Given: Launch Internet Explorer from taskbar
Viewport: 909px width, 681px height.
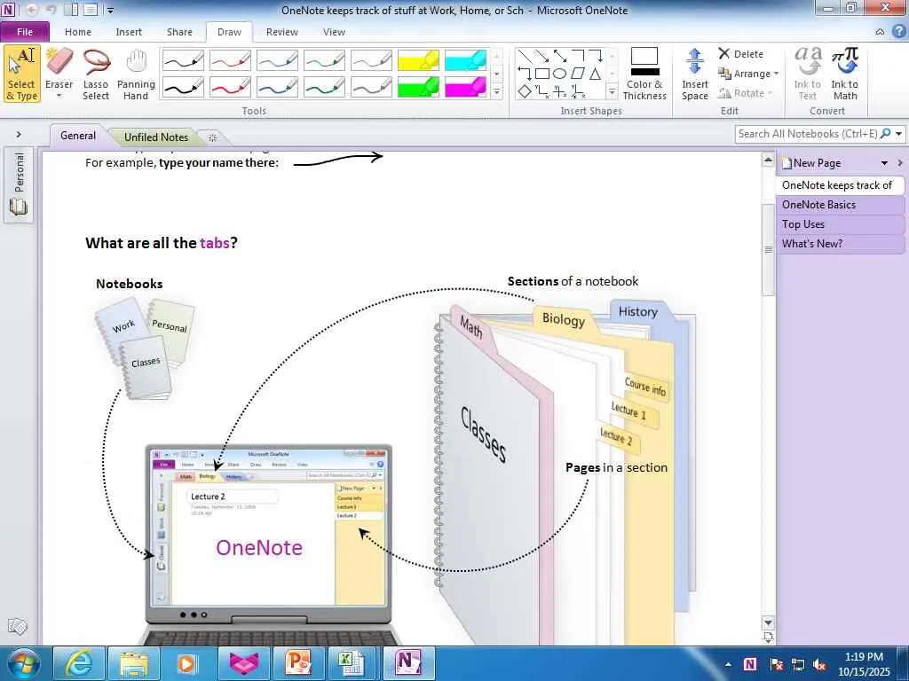Looking at the screenshot, I should click(x=79, y=663).
